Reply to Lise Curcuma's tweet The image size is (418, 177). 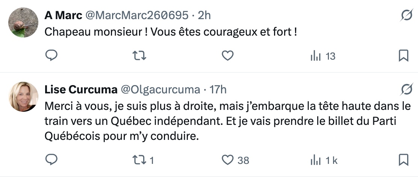click(51, 160)
